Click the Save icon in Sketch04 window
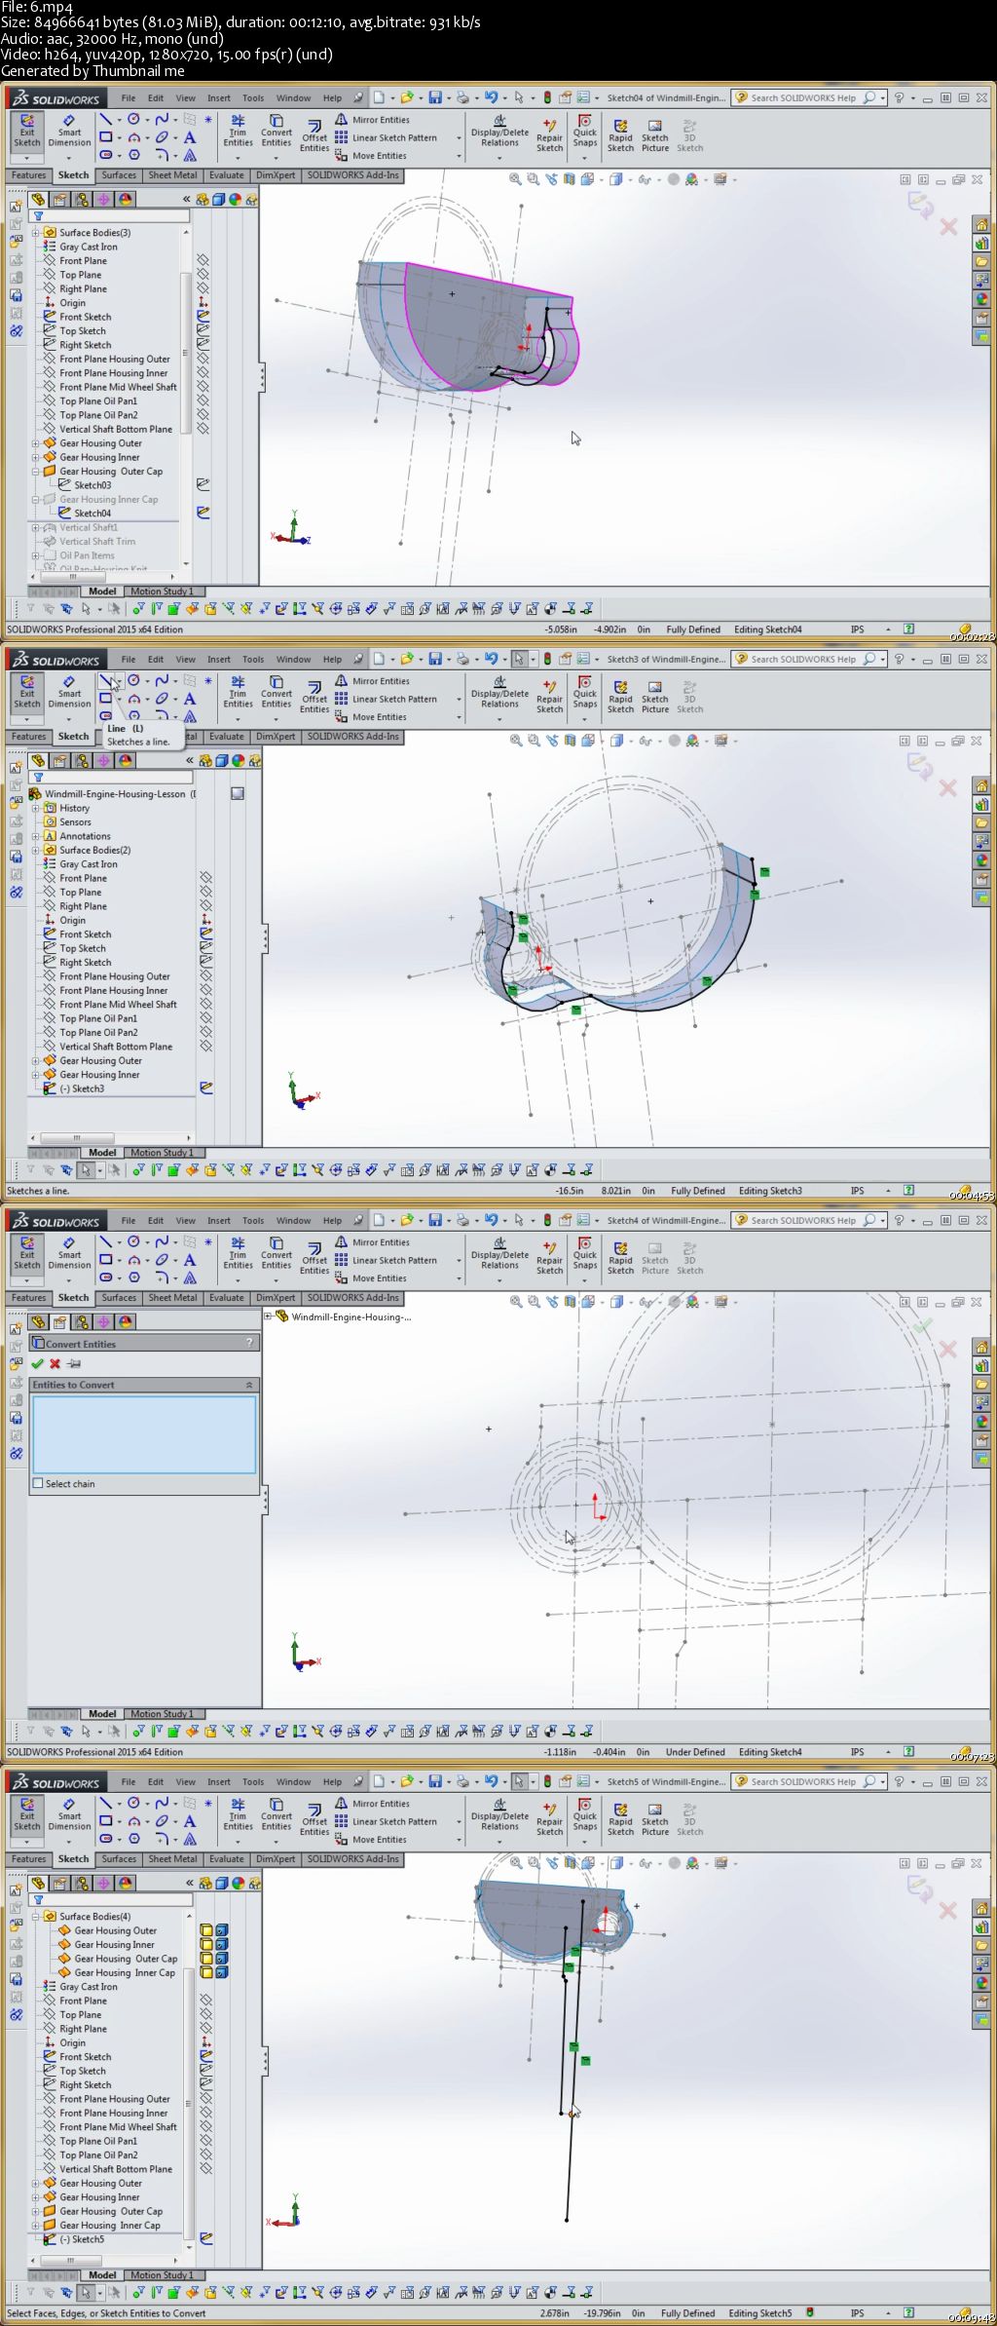Viewport: 997px width, 2326px height. click(435, 97)
